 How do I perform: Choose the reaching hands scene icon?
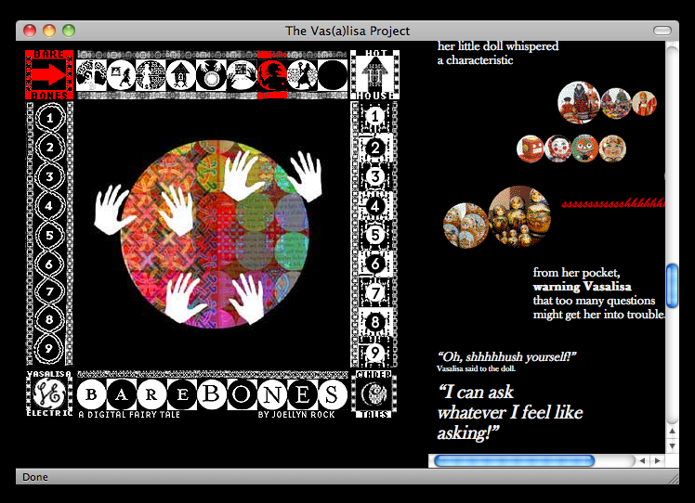(242, 75)
